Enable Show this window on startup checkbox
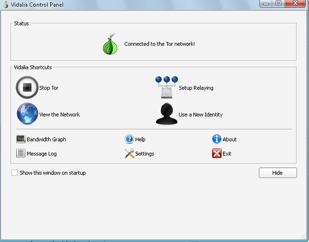This screenshot has height=242, width=309. (15, 172)
